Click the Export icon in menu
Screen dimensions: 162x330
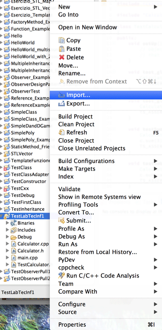pyautogui.click(x=62, y=104)
